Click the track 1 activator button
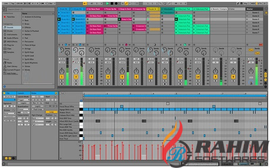 [x=62, y=77]
